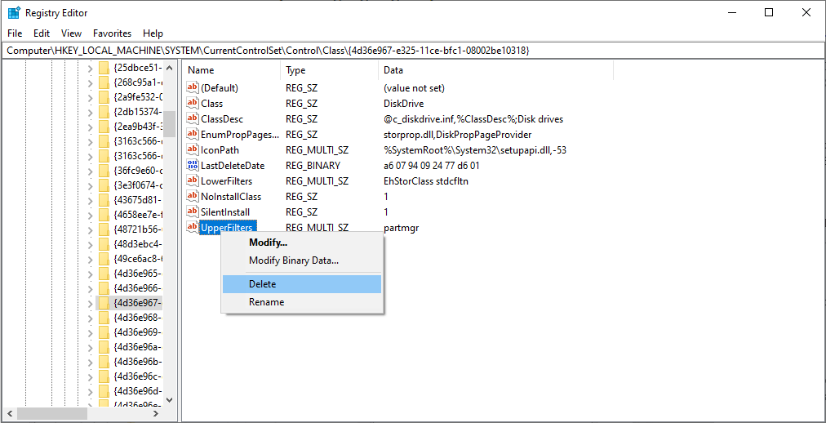826x423 pixels.
Task: Click tree scrollbar up arrow
Action: [169, 68]
